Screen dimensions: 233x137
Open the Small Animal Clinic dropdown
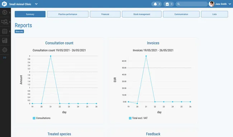click(x=36, y=4)
